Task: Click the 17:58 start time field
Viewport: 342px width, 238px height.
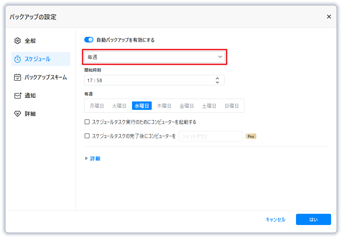Action: pyautogui.click(x=154, y=80)
